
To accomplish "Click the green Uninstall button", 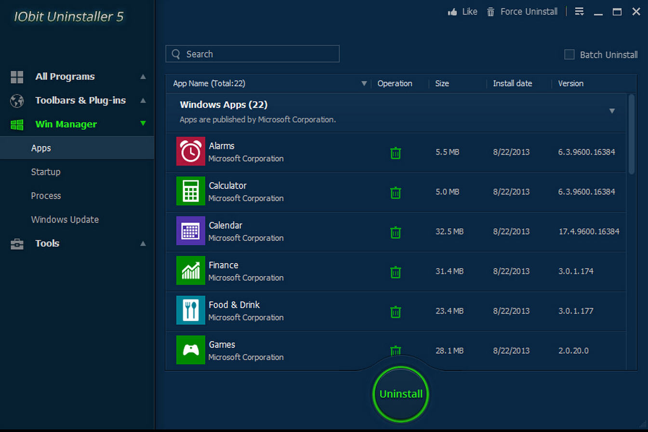I will click(x=400, y=394).
